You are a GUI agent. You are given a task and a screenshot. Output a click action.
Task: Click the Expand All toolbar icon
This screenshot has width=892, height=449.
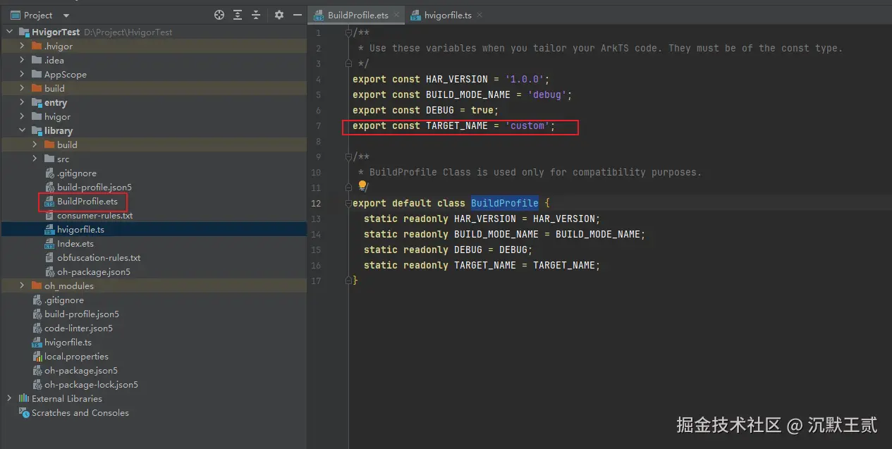click(x=238, y=15)
